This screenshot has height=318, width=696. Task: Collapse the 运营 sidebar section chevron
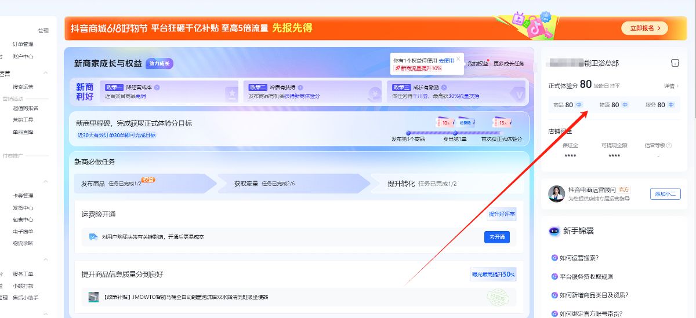(x=46, y=74)
